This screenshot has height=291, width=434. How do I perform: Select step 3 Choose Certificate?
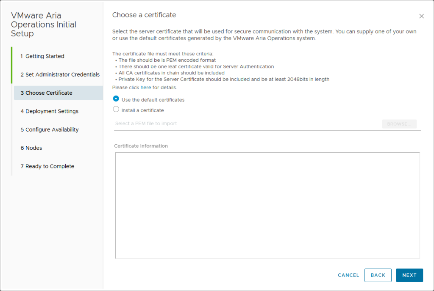(58, 93)
